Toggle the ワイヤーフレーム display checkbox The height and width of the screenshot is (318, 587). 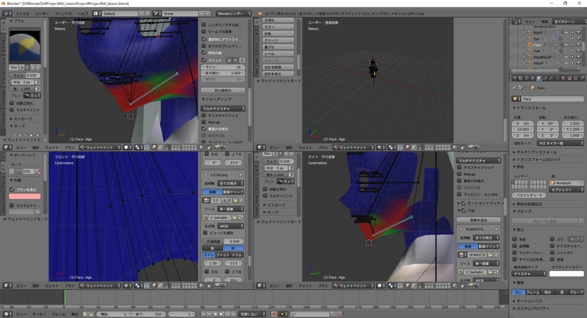[515, 253]
